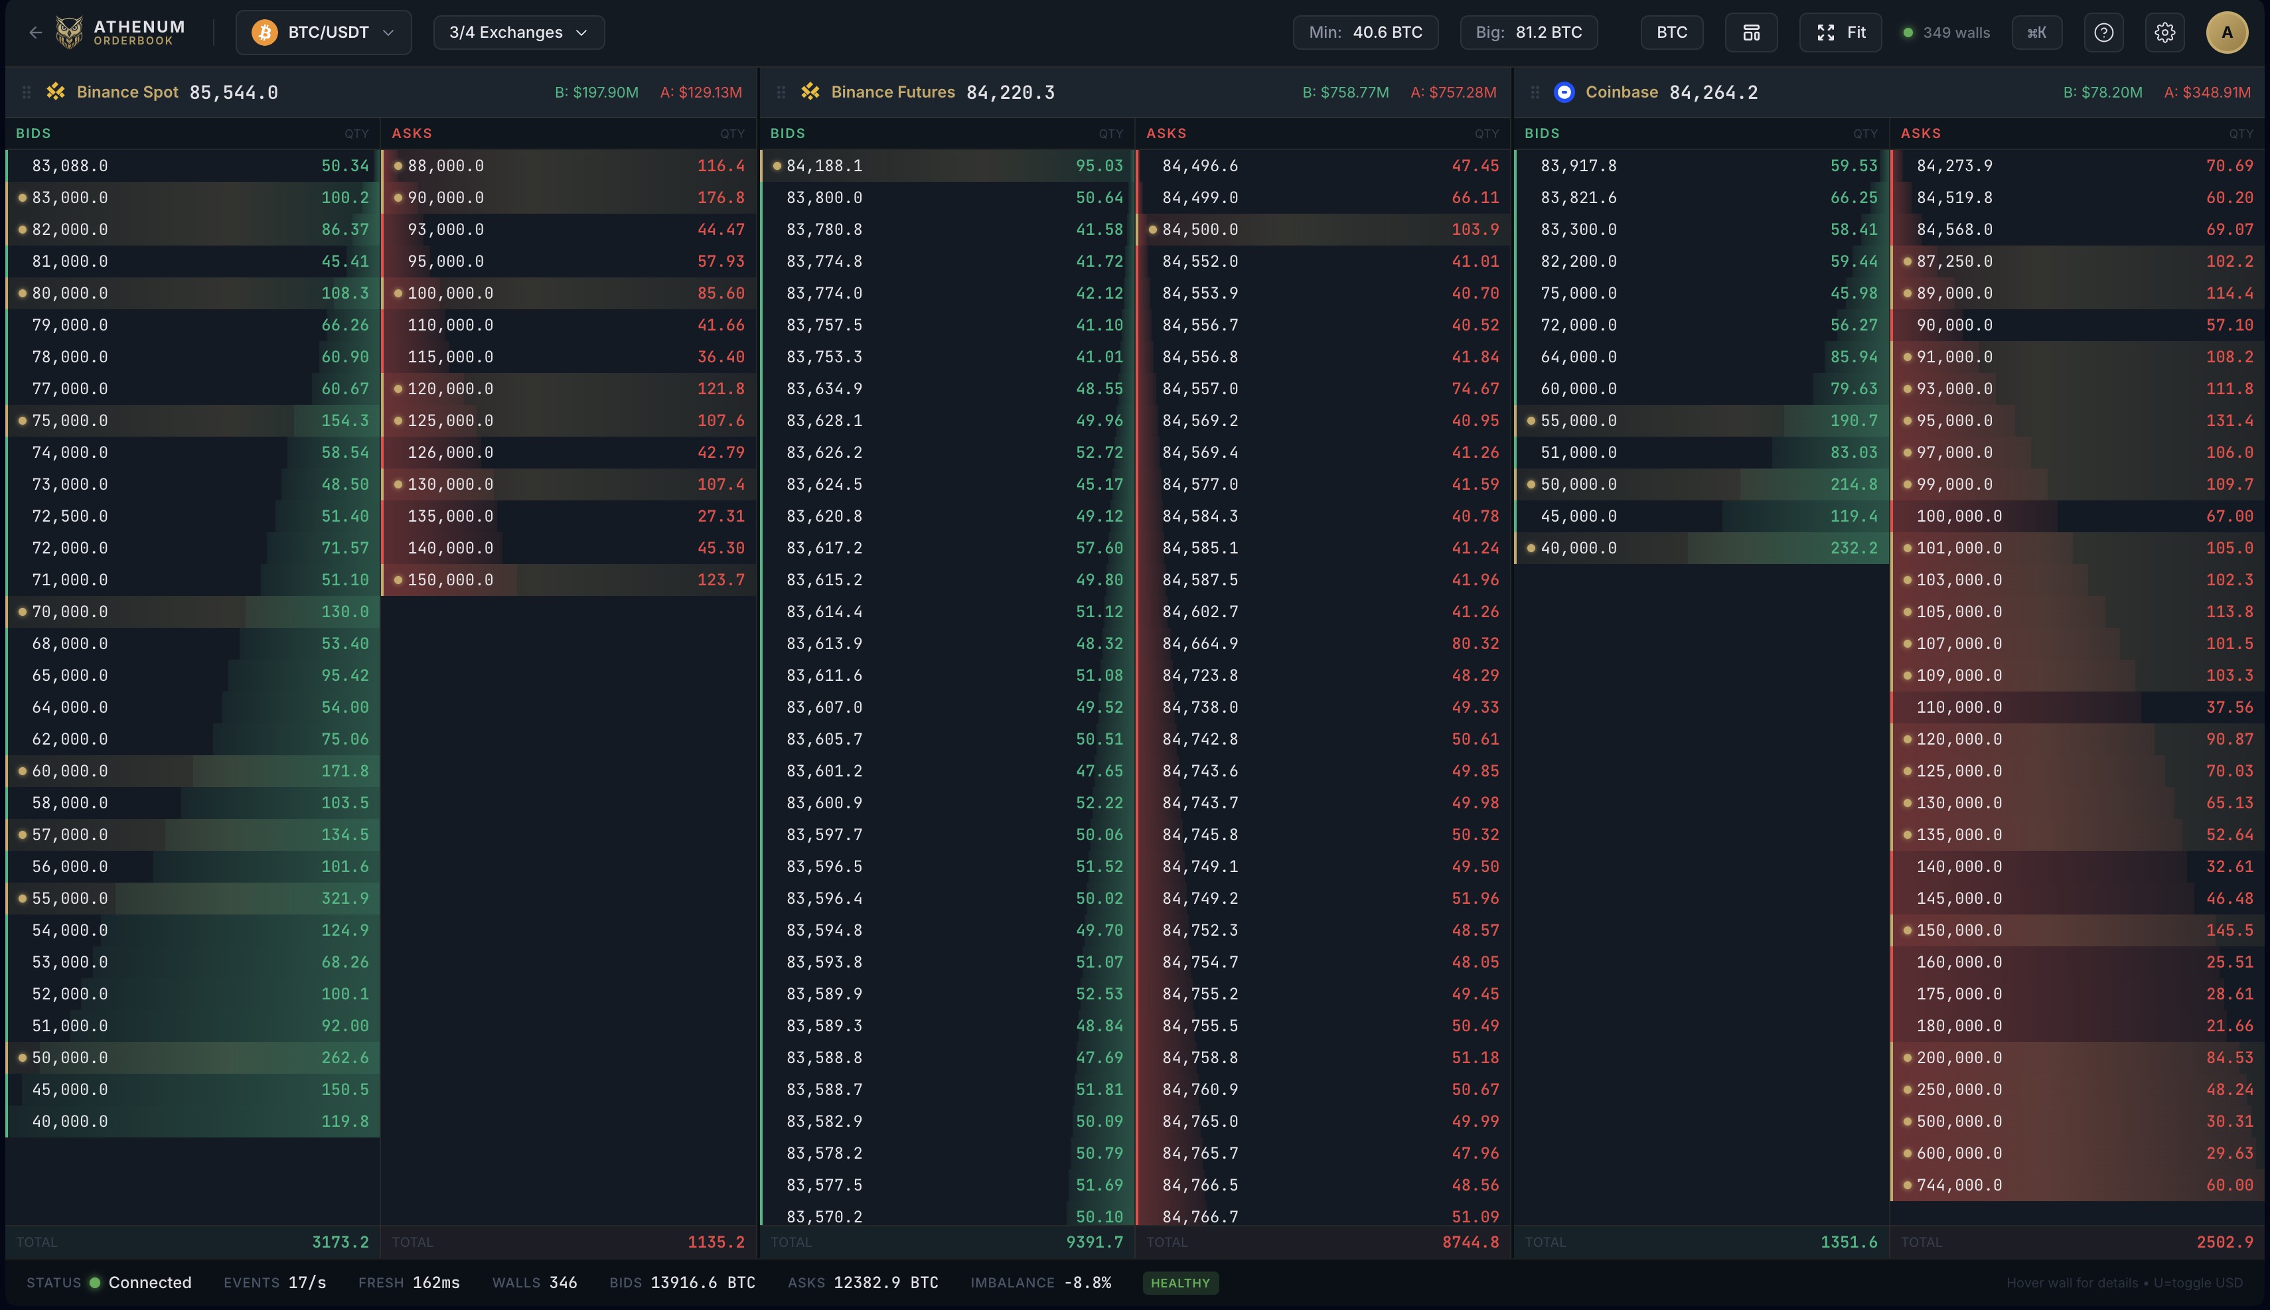Click the Athenum owl logo
The image size is (2270, 1310).
point(69,33)
